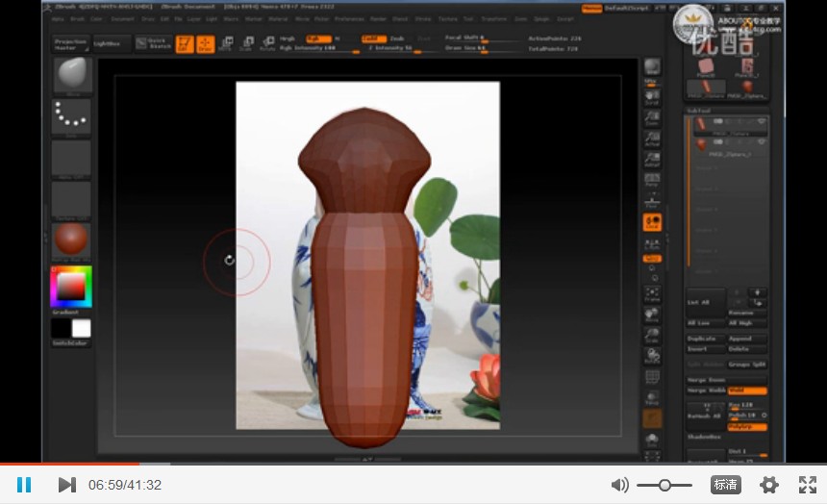827x504 pixels.
Task: Click the Zoom canvas icon
Action: [652, 118]
